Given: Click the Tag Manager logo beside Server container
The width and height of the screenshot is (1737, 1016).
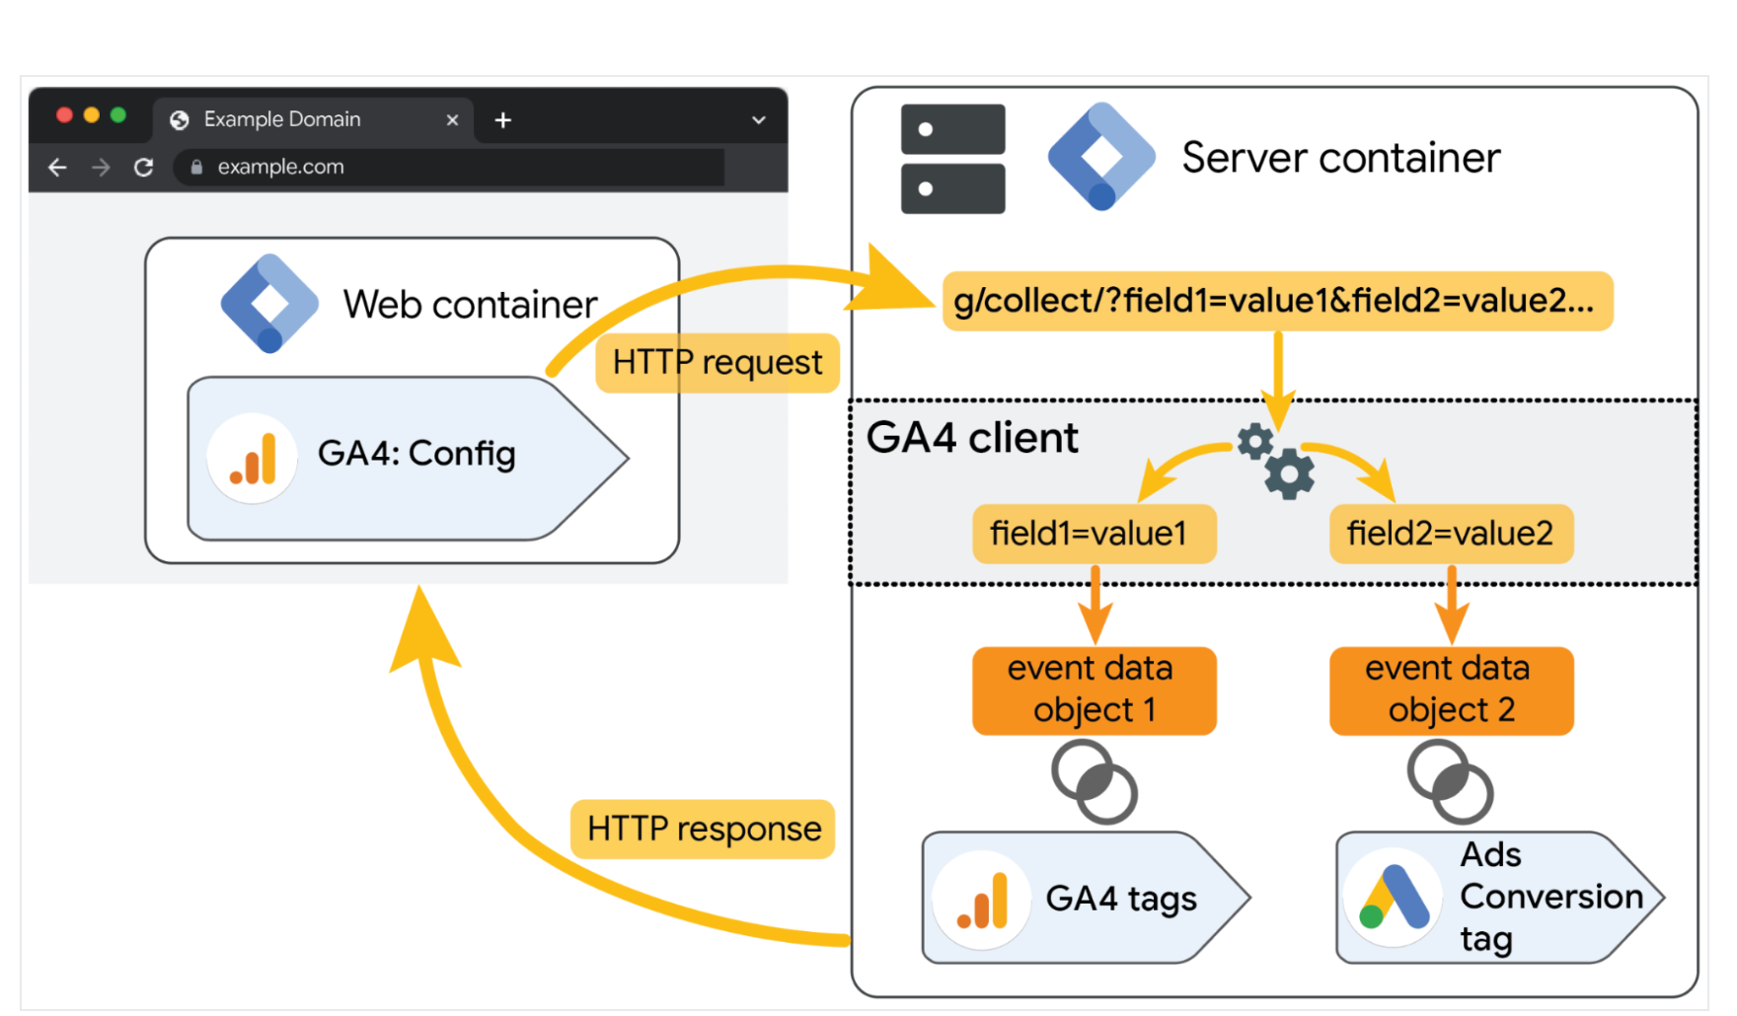Looking at the screenshot, I should (x=1101, y=156).
